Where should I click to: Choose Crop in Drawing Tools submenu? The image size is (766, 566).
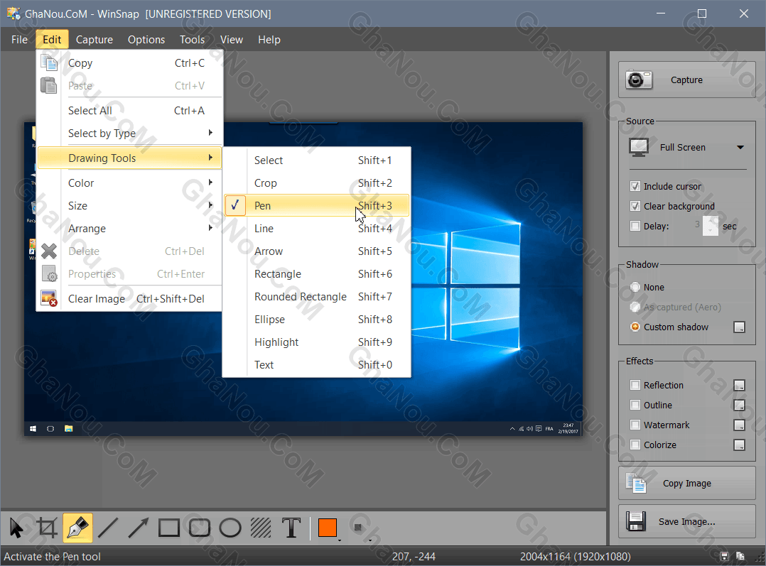[x=317, y=183]
